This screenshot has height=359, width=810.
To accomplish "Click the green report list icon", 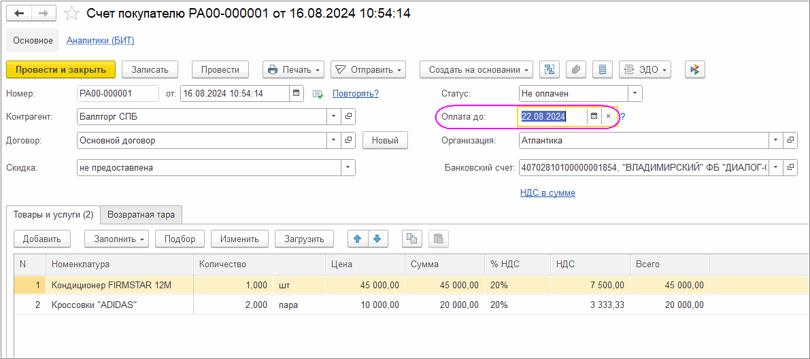I will [x=318, y=94].
